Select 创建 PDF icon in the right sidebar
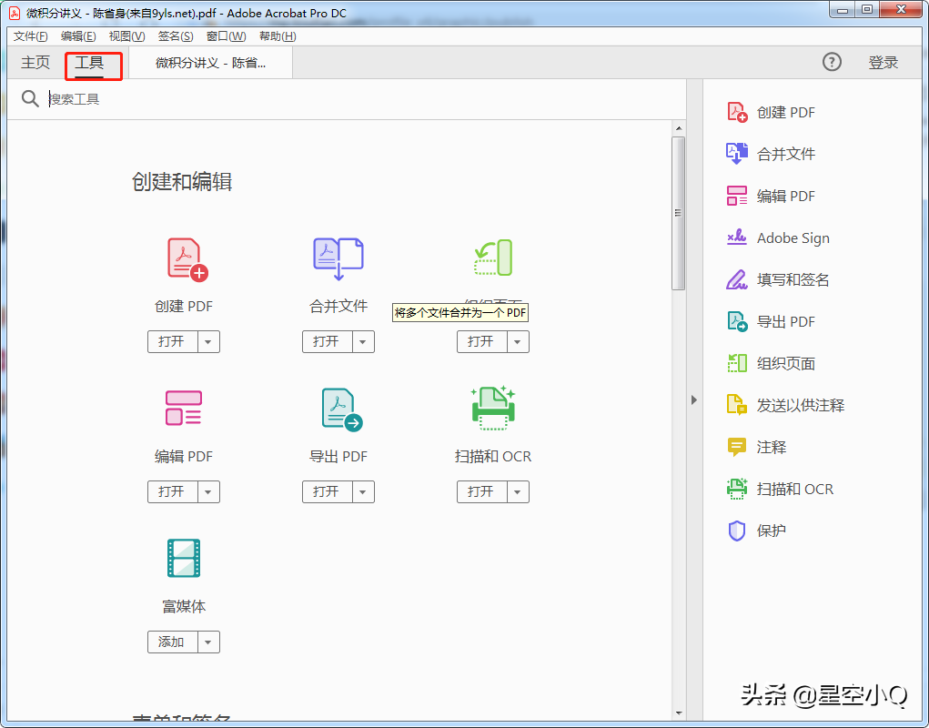The image size is (929, 728). (737, 112)
